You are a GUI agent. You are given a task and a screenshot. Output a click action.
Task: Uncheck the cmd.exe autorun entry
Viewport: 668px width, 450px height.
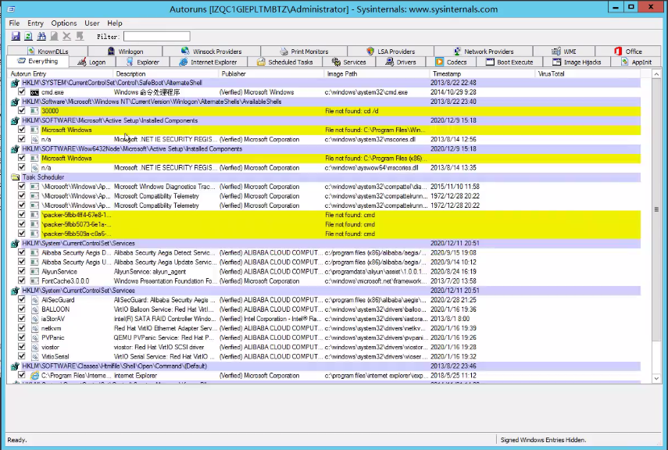21,91
